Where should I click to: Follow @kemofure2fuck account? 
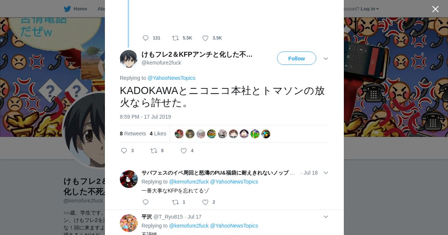click(x=296, y=58)
